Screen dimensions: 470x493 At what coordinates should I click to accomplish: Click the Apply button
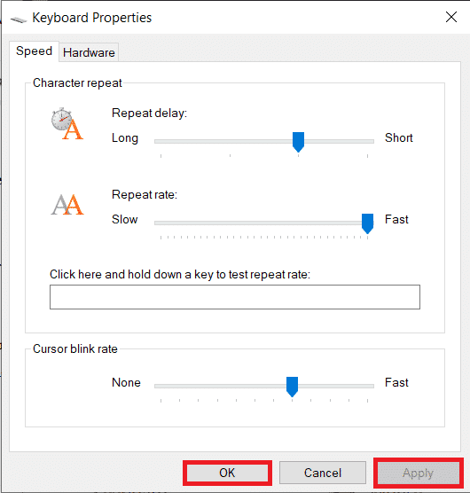coord(419,473)
